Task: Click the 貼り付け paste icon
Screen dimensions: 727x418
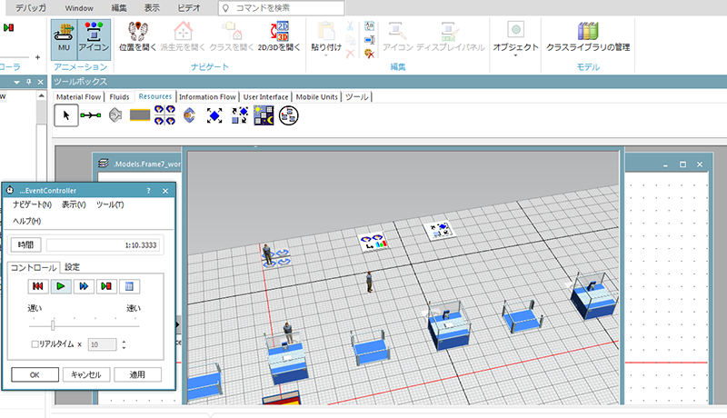Action: 326,31
